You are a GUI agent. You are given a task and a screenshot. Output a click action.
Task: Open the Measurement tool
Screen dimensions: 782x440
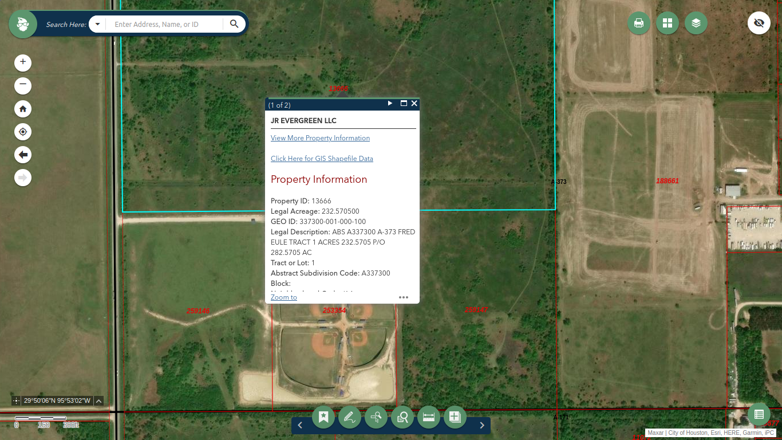click(x=429, y=417)
